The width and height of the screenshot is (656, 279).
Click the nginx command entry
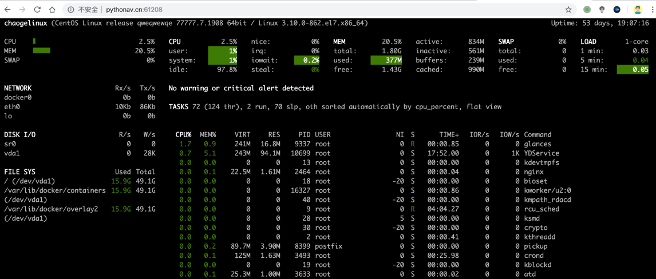tap(534, 172)
